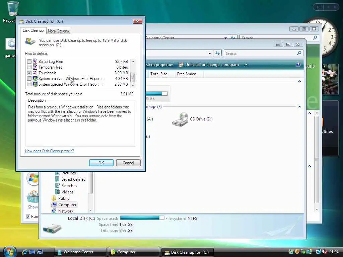Click the Uninstall or change a program icon
The image size is (343, 257).
pyautogui.click(x=181, y=65)
